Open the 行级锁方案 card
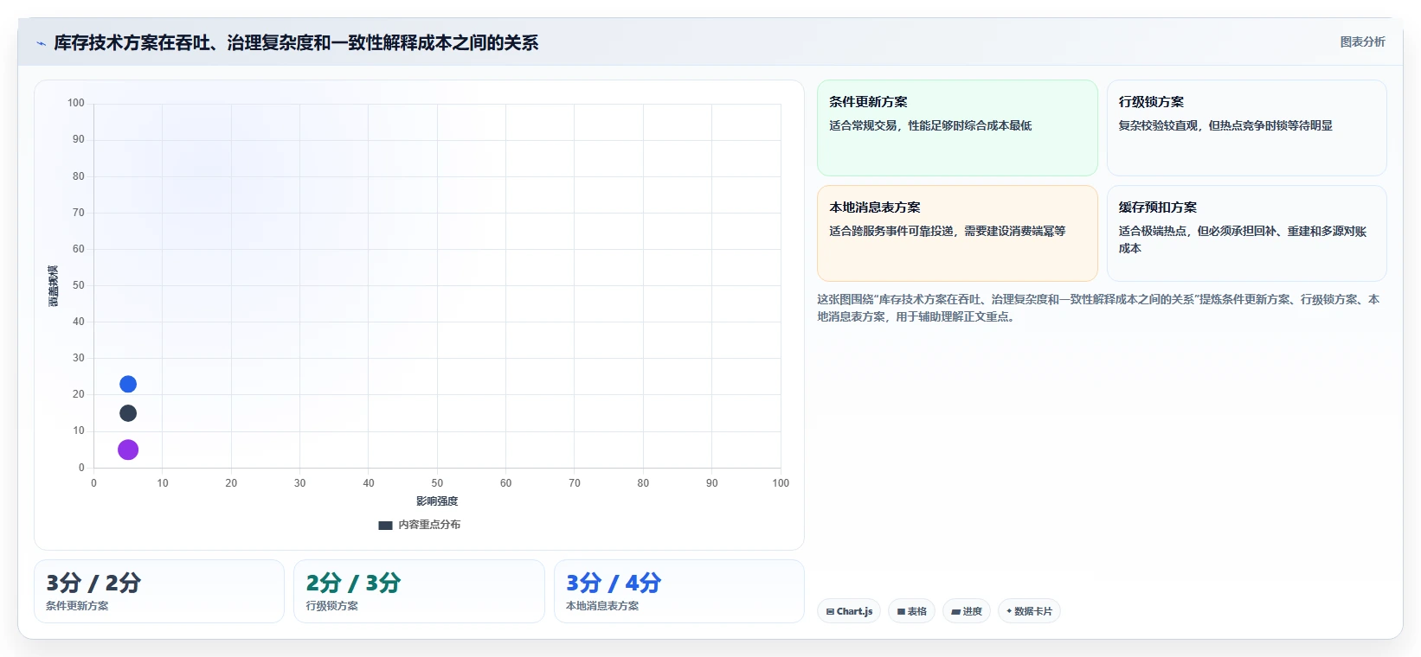1421x657 pixels. point(1246,128)
